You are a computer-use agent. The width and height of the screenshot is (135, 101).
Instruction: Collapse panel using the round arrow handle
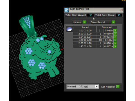click(x=94, y=19)
